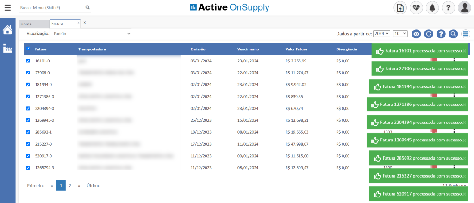Click the next page » arrow

[79, 186]
